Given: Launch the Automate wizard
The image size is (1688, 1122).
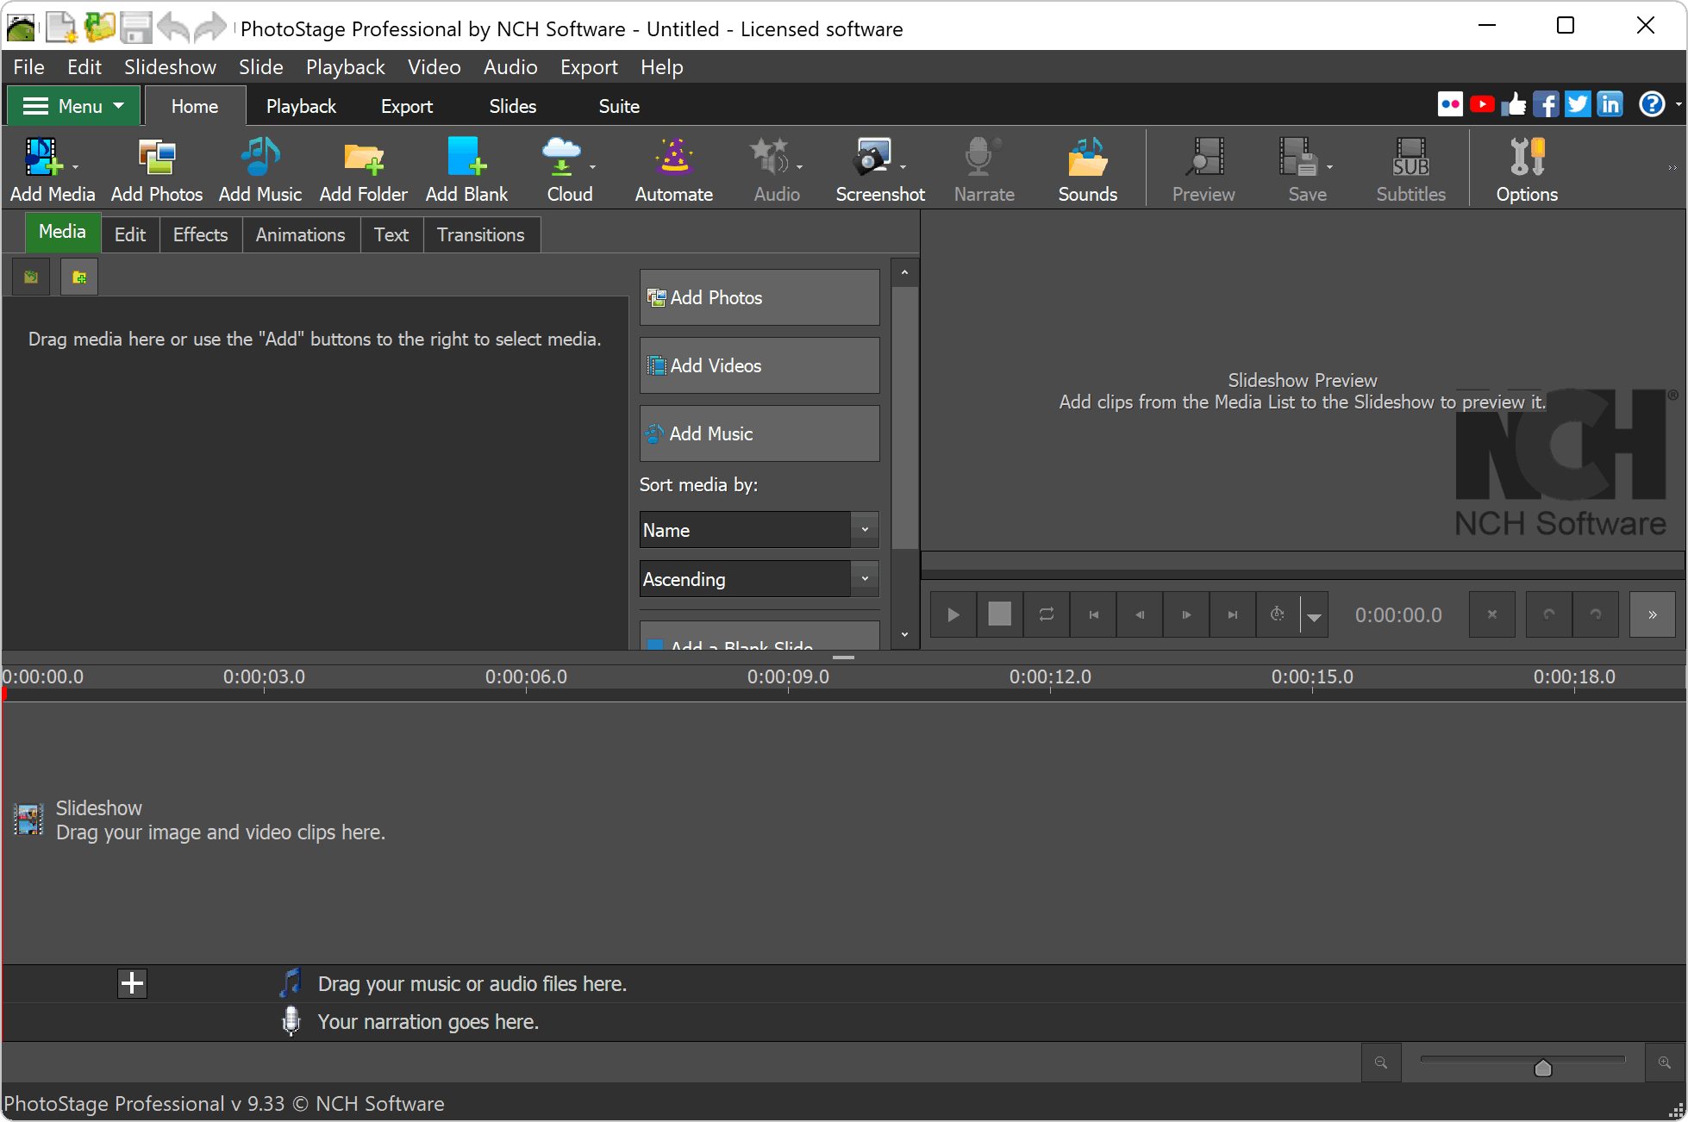Looking at the screenshot, I should coord(673,170).
